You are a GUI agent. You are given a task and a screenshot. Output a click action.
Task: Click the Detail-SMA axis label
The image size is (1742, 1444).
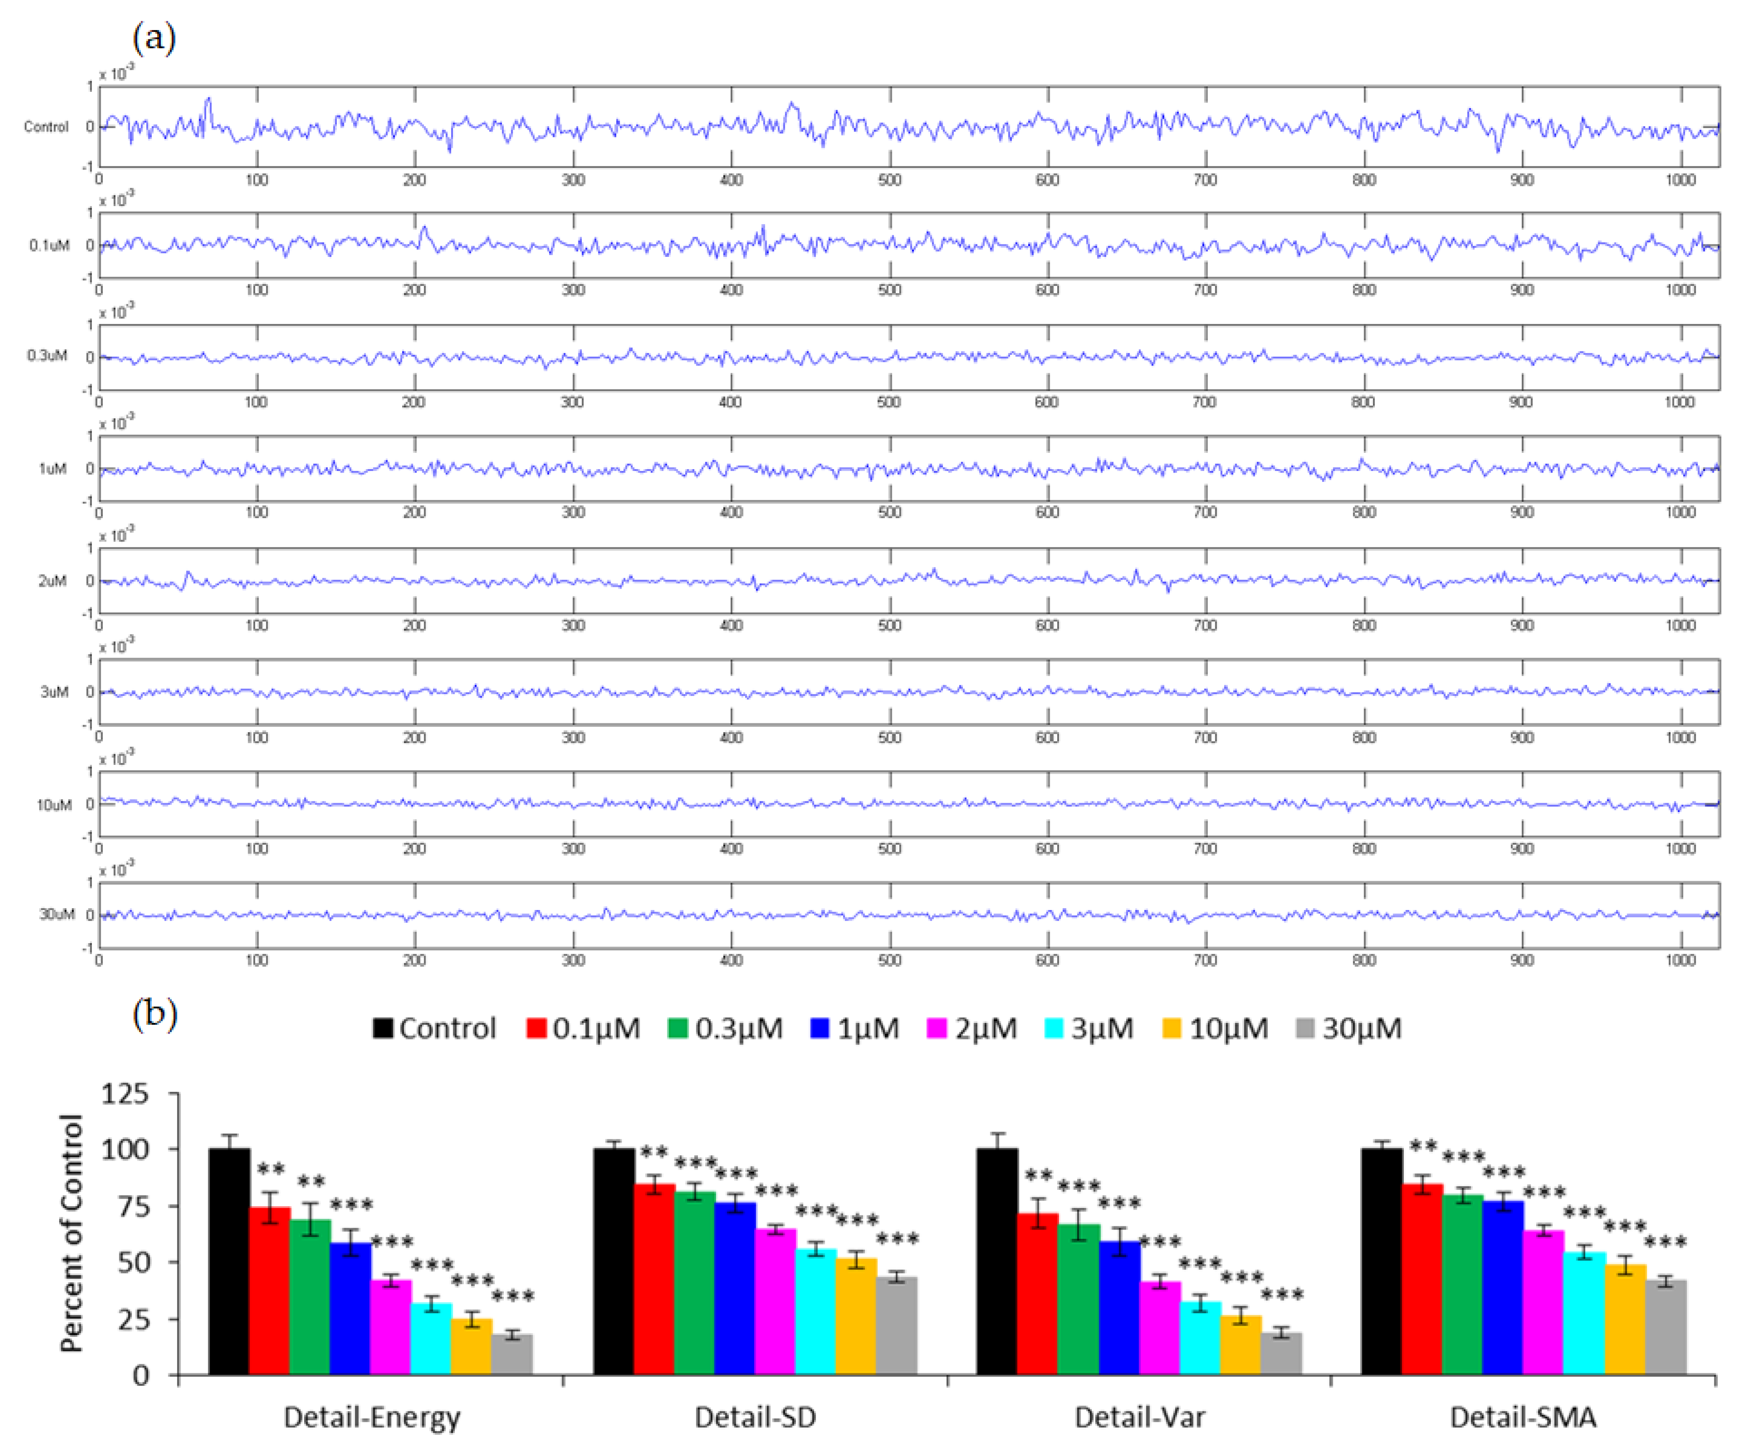[1522, 1418]
